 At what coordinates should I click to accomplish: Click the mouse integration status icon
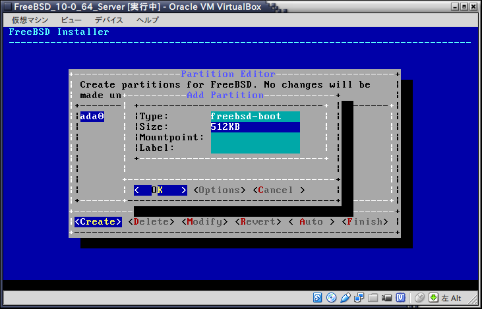coord(419,298)
